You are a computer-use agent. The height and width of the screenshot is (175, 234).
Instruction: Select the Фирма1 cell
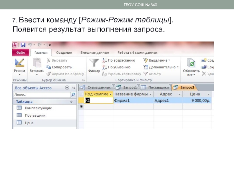pyautogui.click(x=133, y=100)
